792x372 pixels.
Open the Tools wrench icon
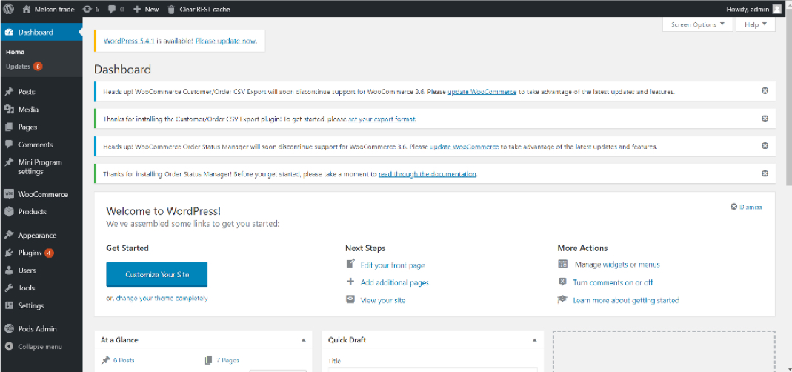click(x=9, y=288)
